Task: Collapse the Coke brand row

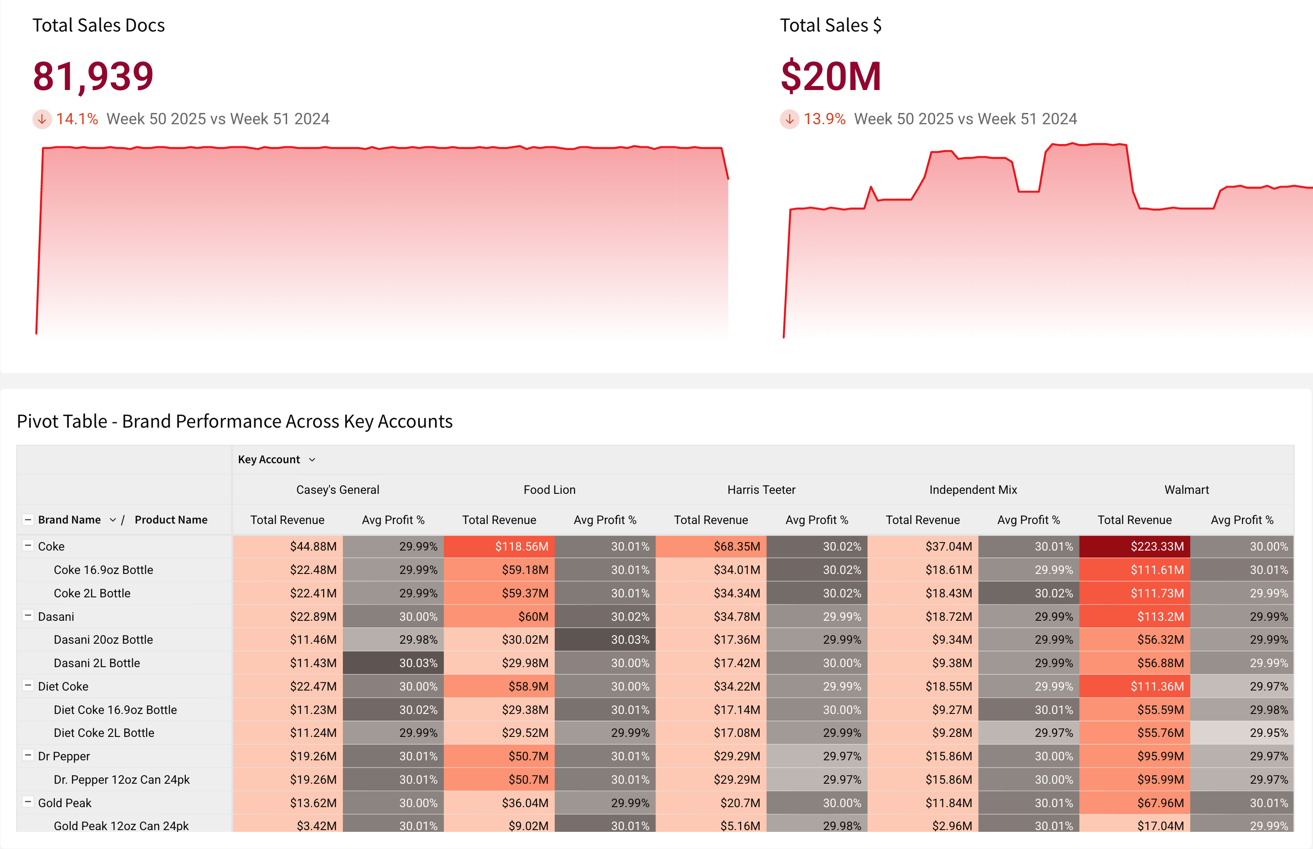Action: (27, 546)
